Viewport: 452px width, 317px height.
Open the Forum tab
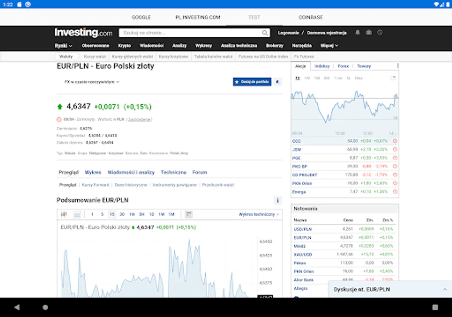pos(200,172)
